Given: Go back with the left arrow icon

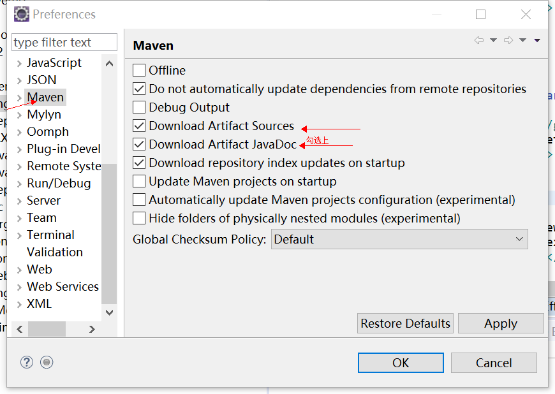Looking at the screenshot, I should 479,40.
